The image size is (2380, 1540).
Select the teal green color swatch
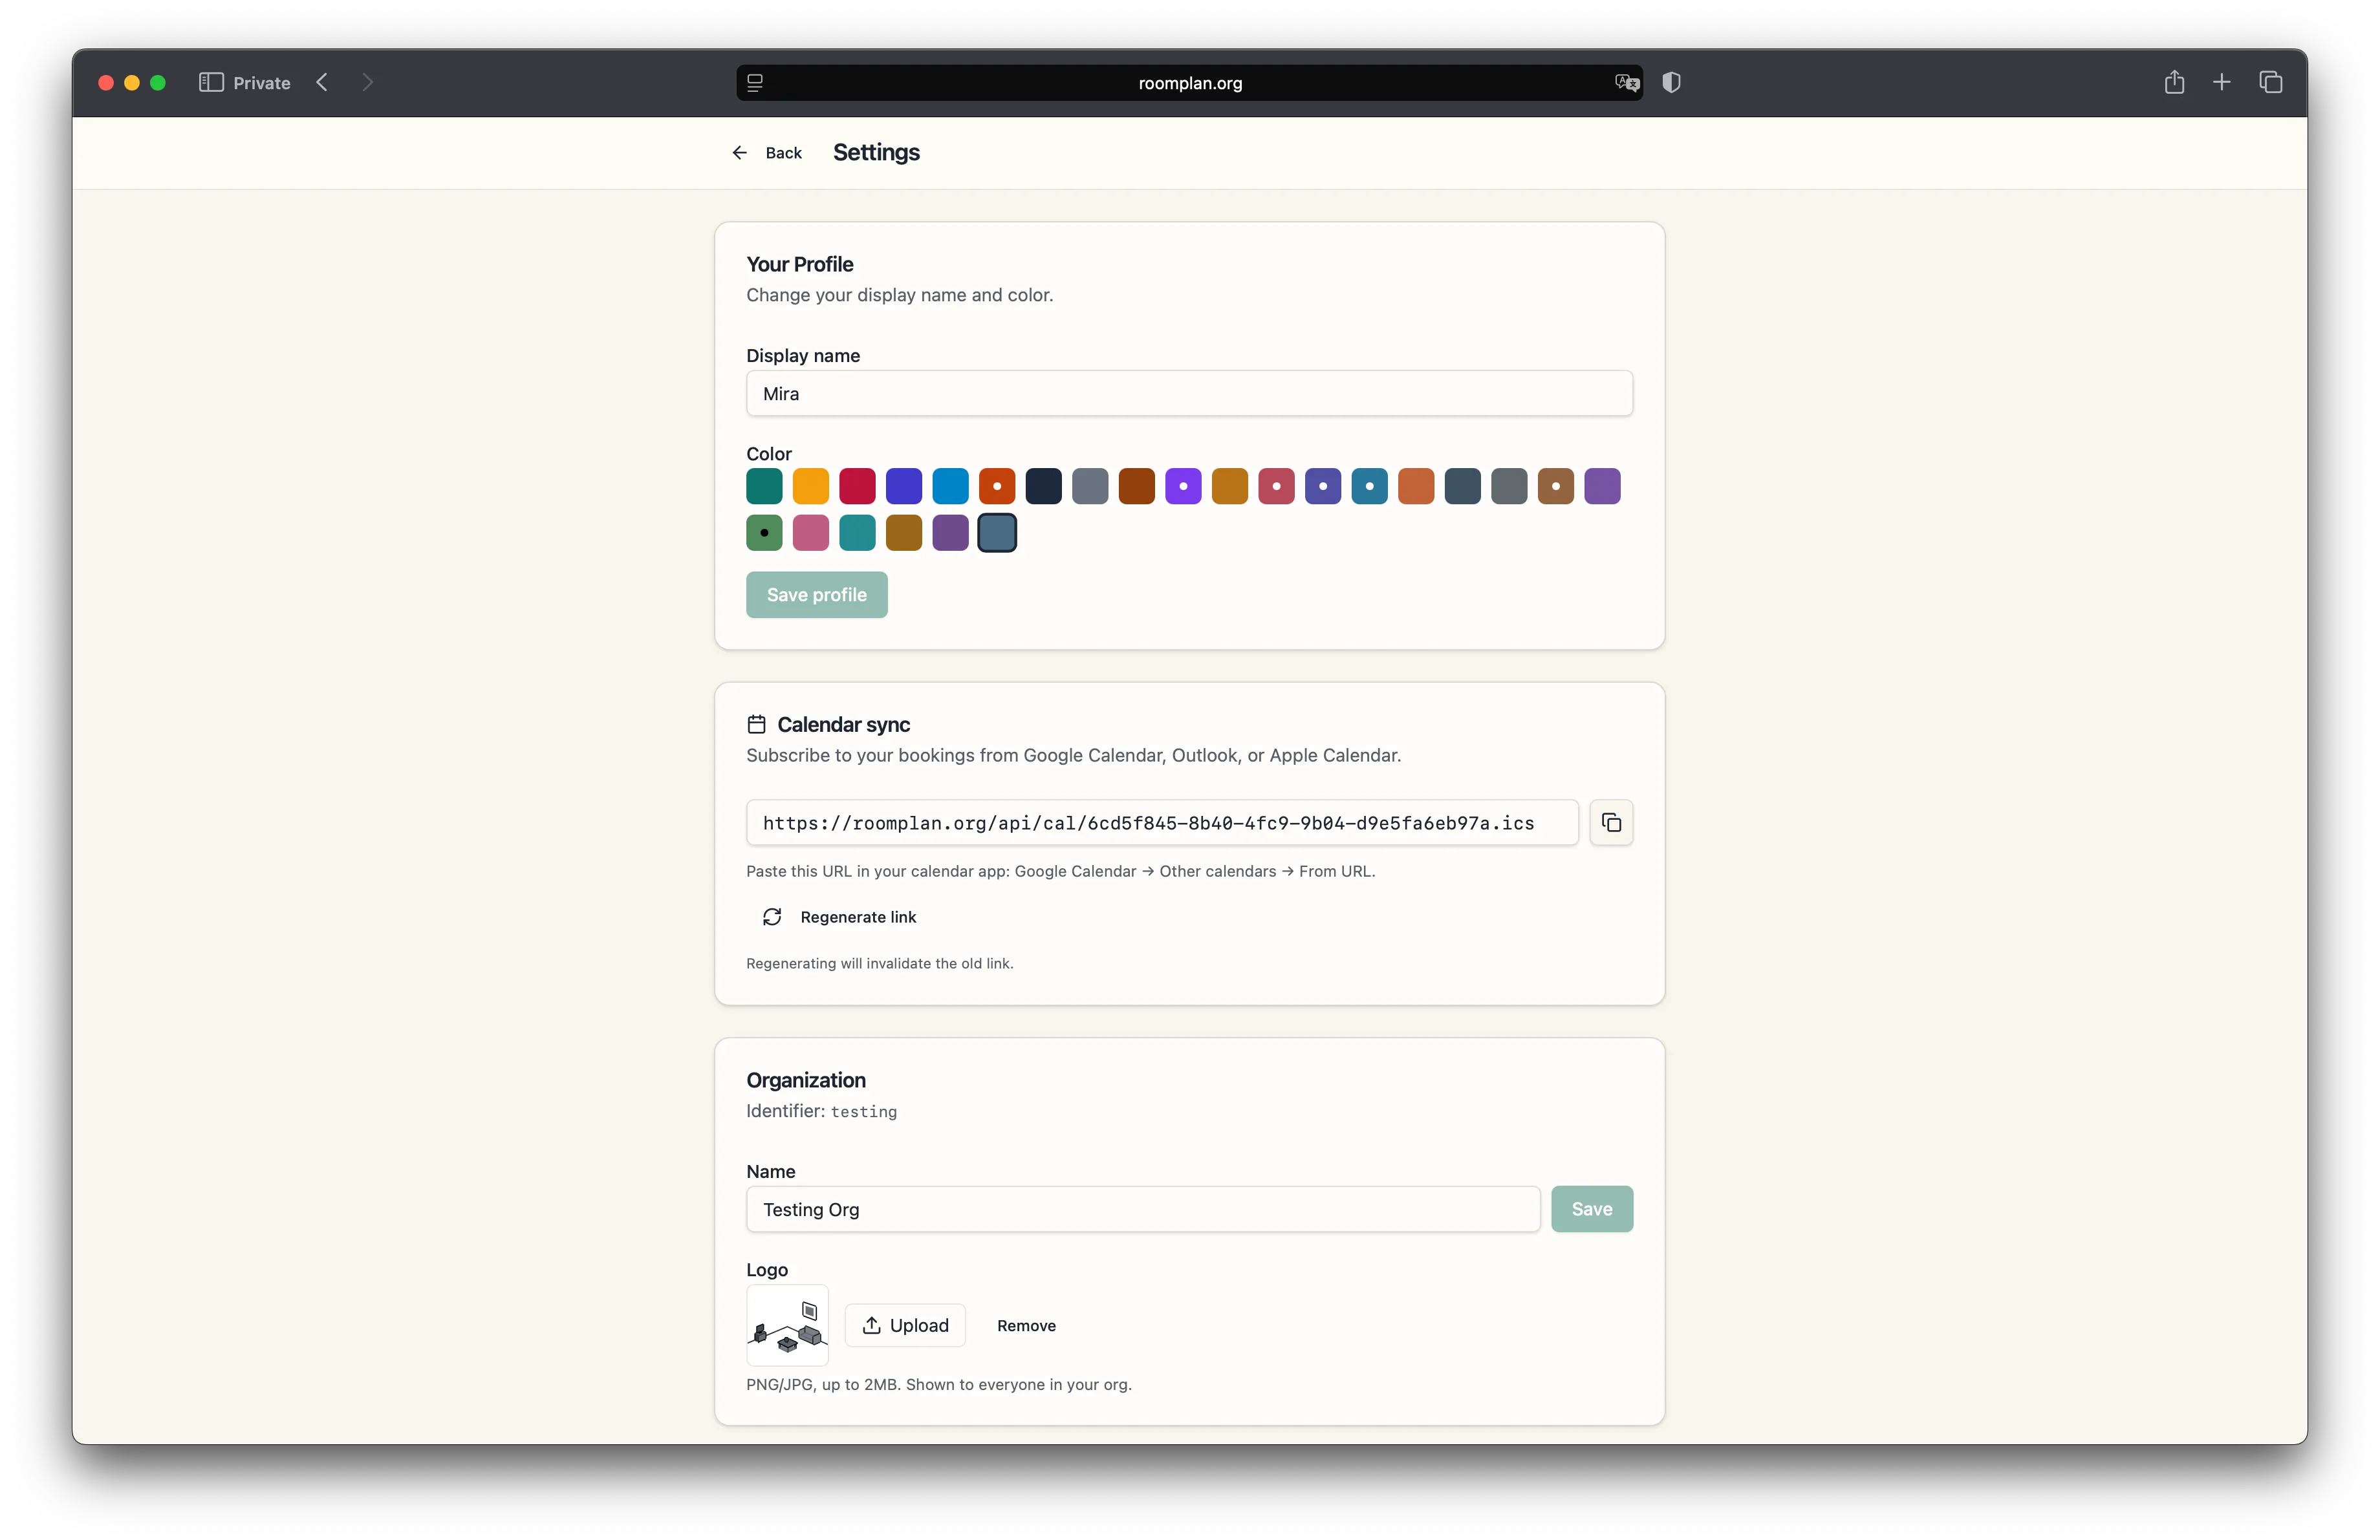[x=764, y=486]
